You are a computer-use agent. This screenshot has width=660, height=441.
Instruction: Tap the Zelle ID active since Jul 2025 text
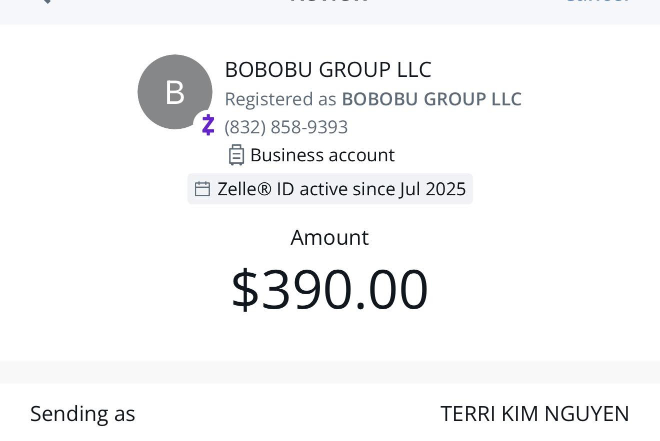341,189
